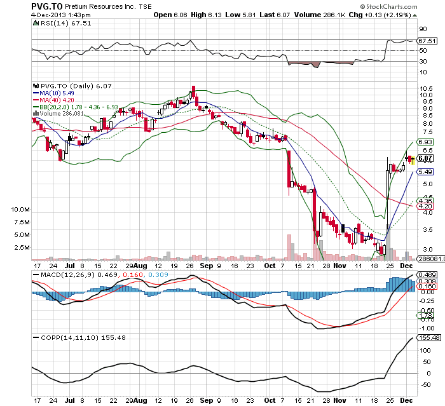Click the PVG.TO ticker symbol in the title
The image size is (445, 406).
47,6
